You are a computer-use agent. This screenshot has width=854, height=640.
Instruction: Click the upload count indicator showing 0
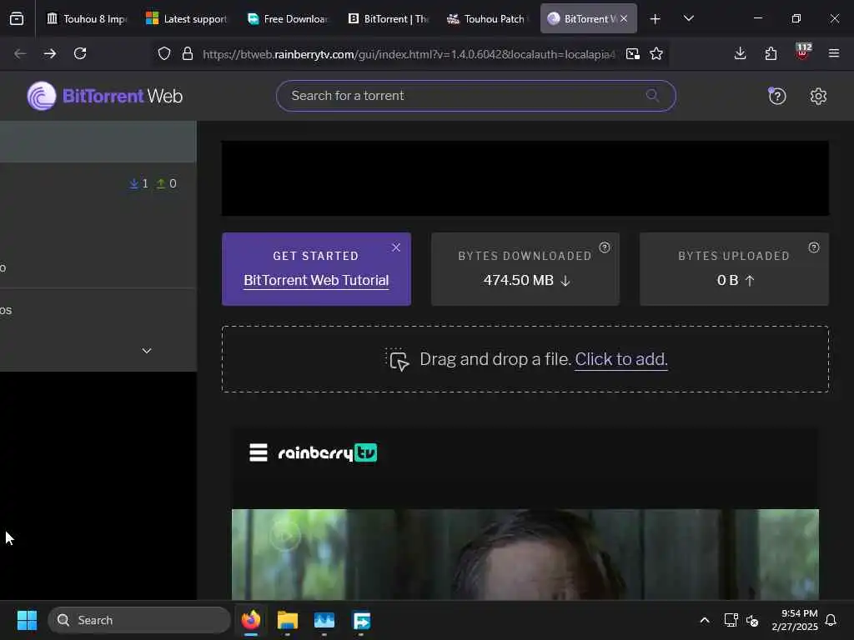[x=166, y=183]
